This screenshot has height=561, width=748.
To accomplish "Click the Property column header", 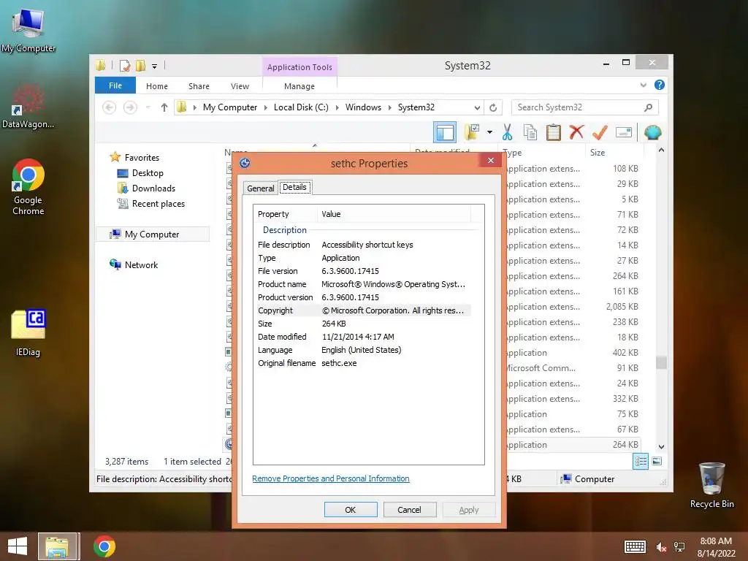I will [x=285, y=214].
